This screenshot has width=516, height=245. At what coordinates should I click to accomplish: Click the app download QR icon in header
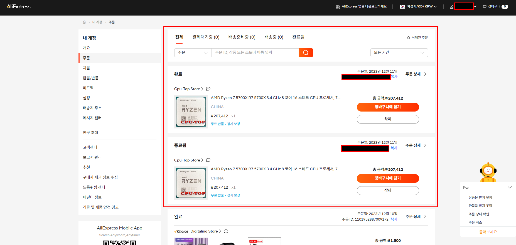338,6
